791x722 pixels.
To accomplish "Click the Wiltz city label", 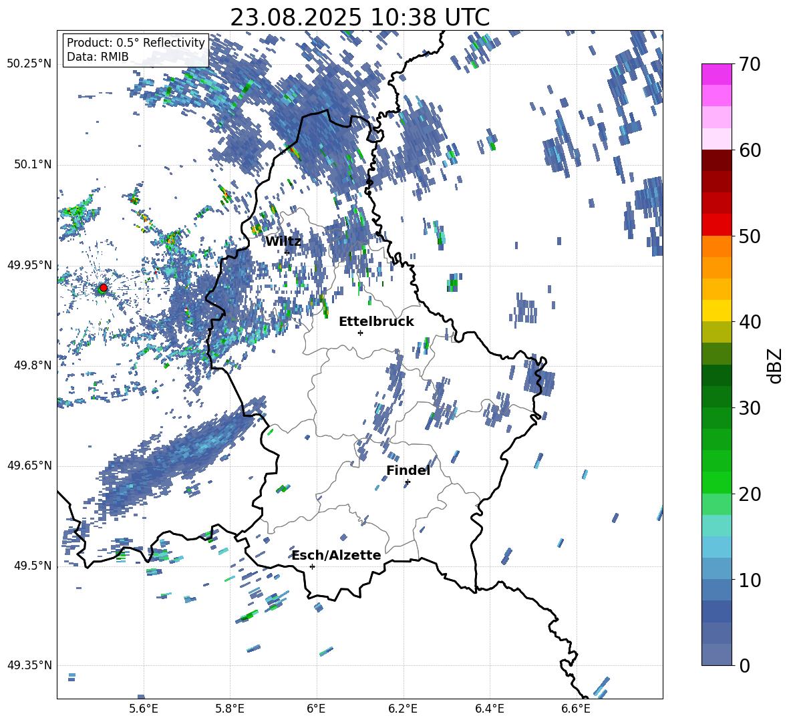I will click(x=283, y=242).
